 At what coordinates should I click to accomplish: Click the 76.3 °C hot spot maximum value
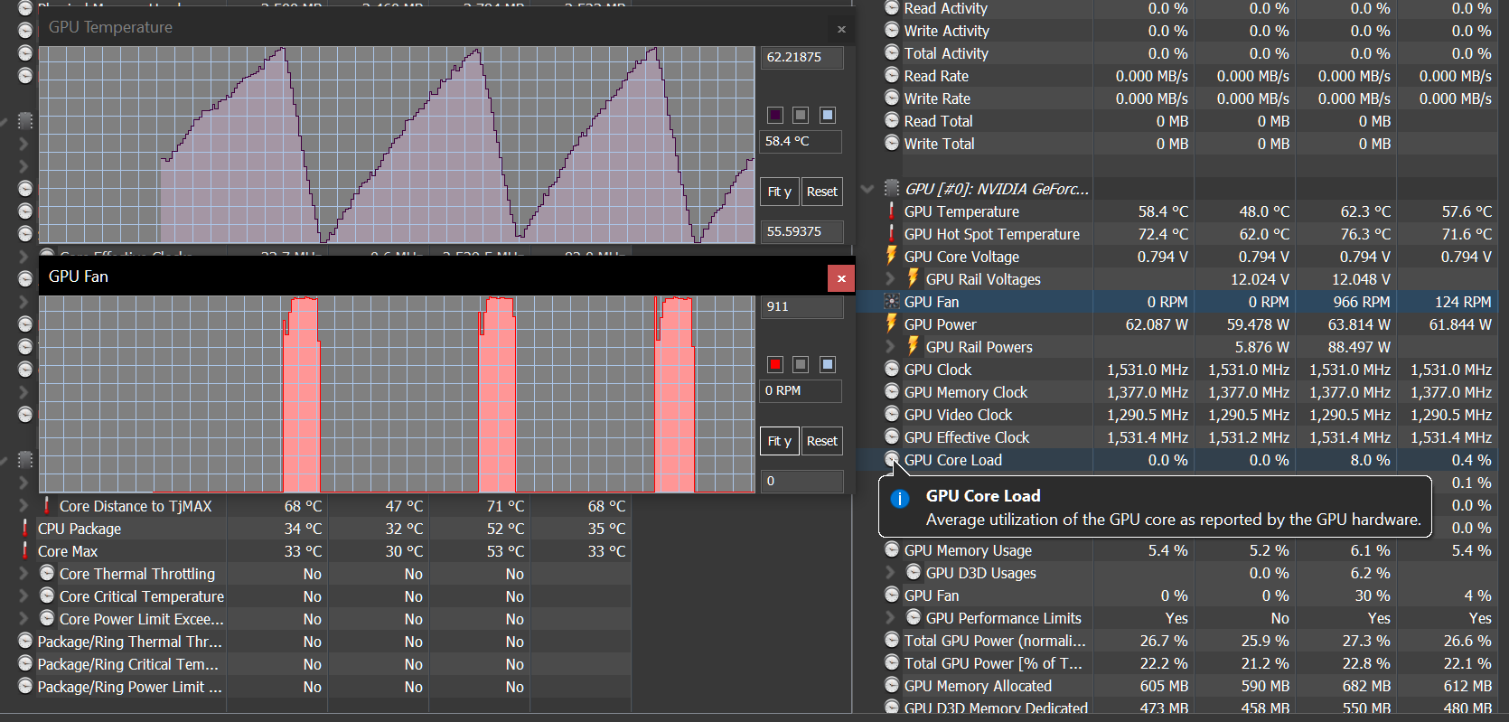pyautogui.click(x=1365, y=234)
